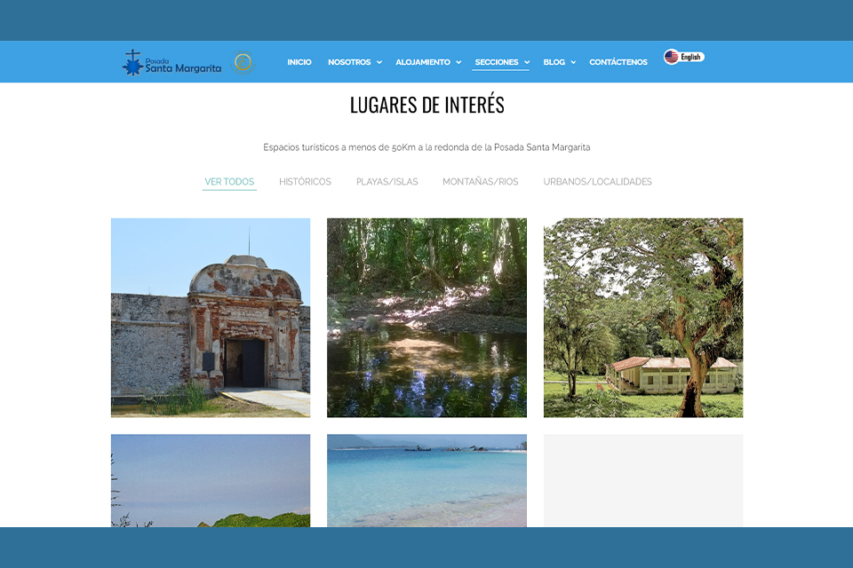Open the Contáctenos page
Screen dimensions: 853x568
(x=618, y=62)
